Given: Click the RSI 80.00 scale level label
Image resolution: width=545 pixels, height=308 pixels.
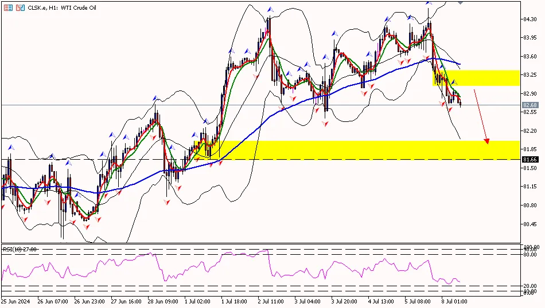Looking at the screenshot, I should (530, 254).
